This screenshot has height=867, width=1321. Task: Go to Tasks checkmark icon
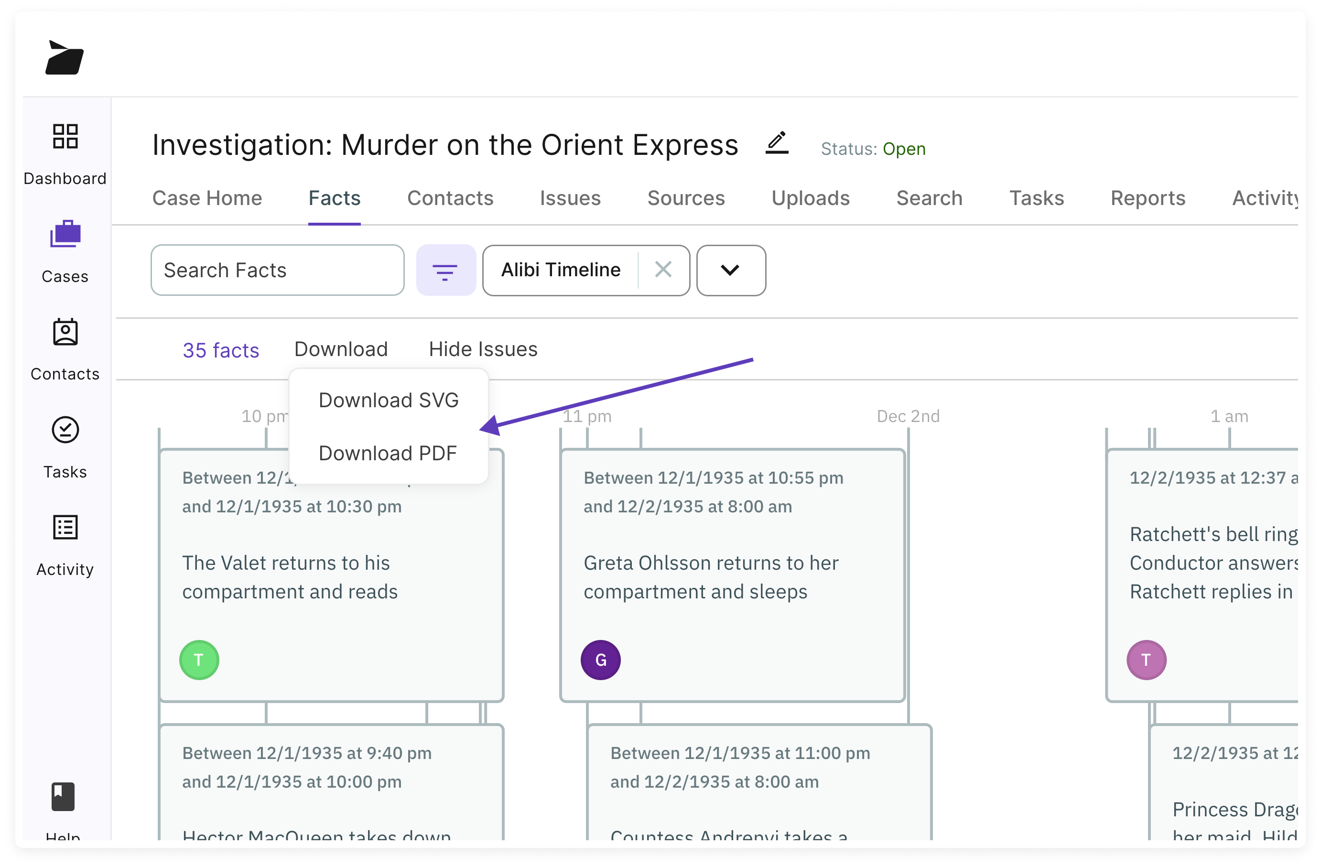click(x=65, y=430)
